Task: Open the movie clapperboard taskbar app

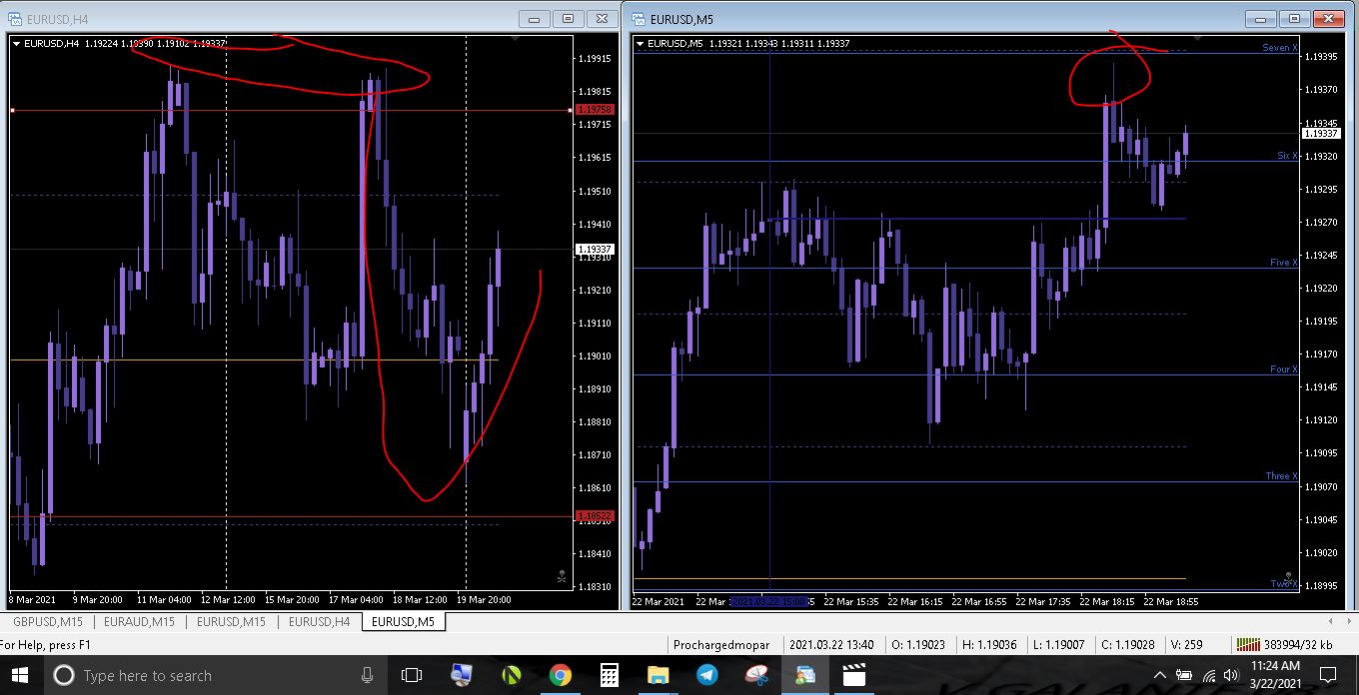Action: [x=853, y=676]
